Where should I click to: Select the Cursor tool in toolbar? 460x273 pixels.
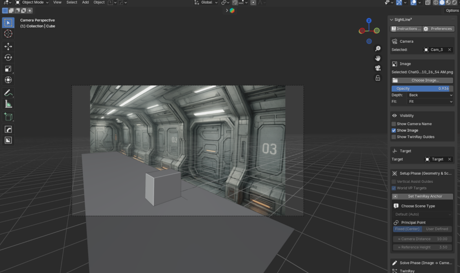point(8,34)
